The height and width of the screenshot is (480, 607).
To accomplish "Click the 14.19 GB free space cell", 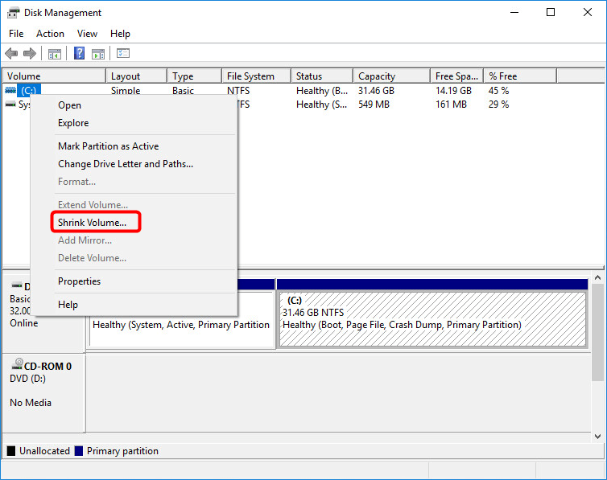I will click(x=453, y=91).
